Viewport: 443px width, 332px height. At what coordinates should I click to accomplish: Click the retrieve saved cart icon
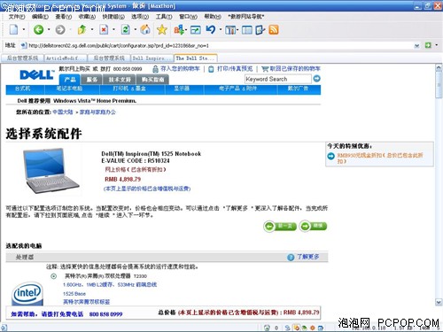[265, 69]
